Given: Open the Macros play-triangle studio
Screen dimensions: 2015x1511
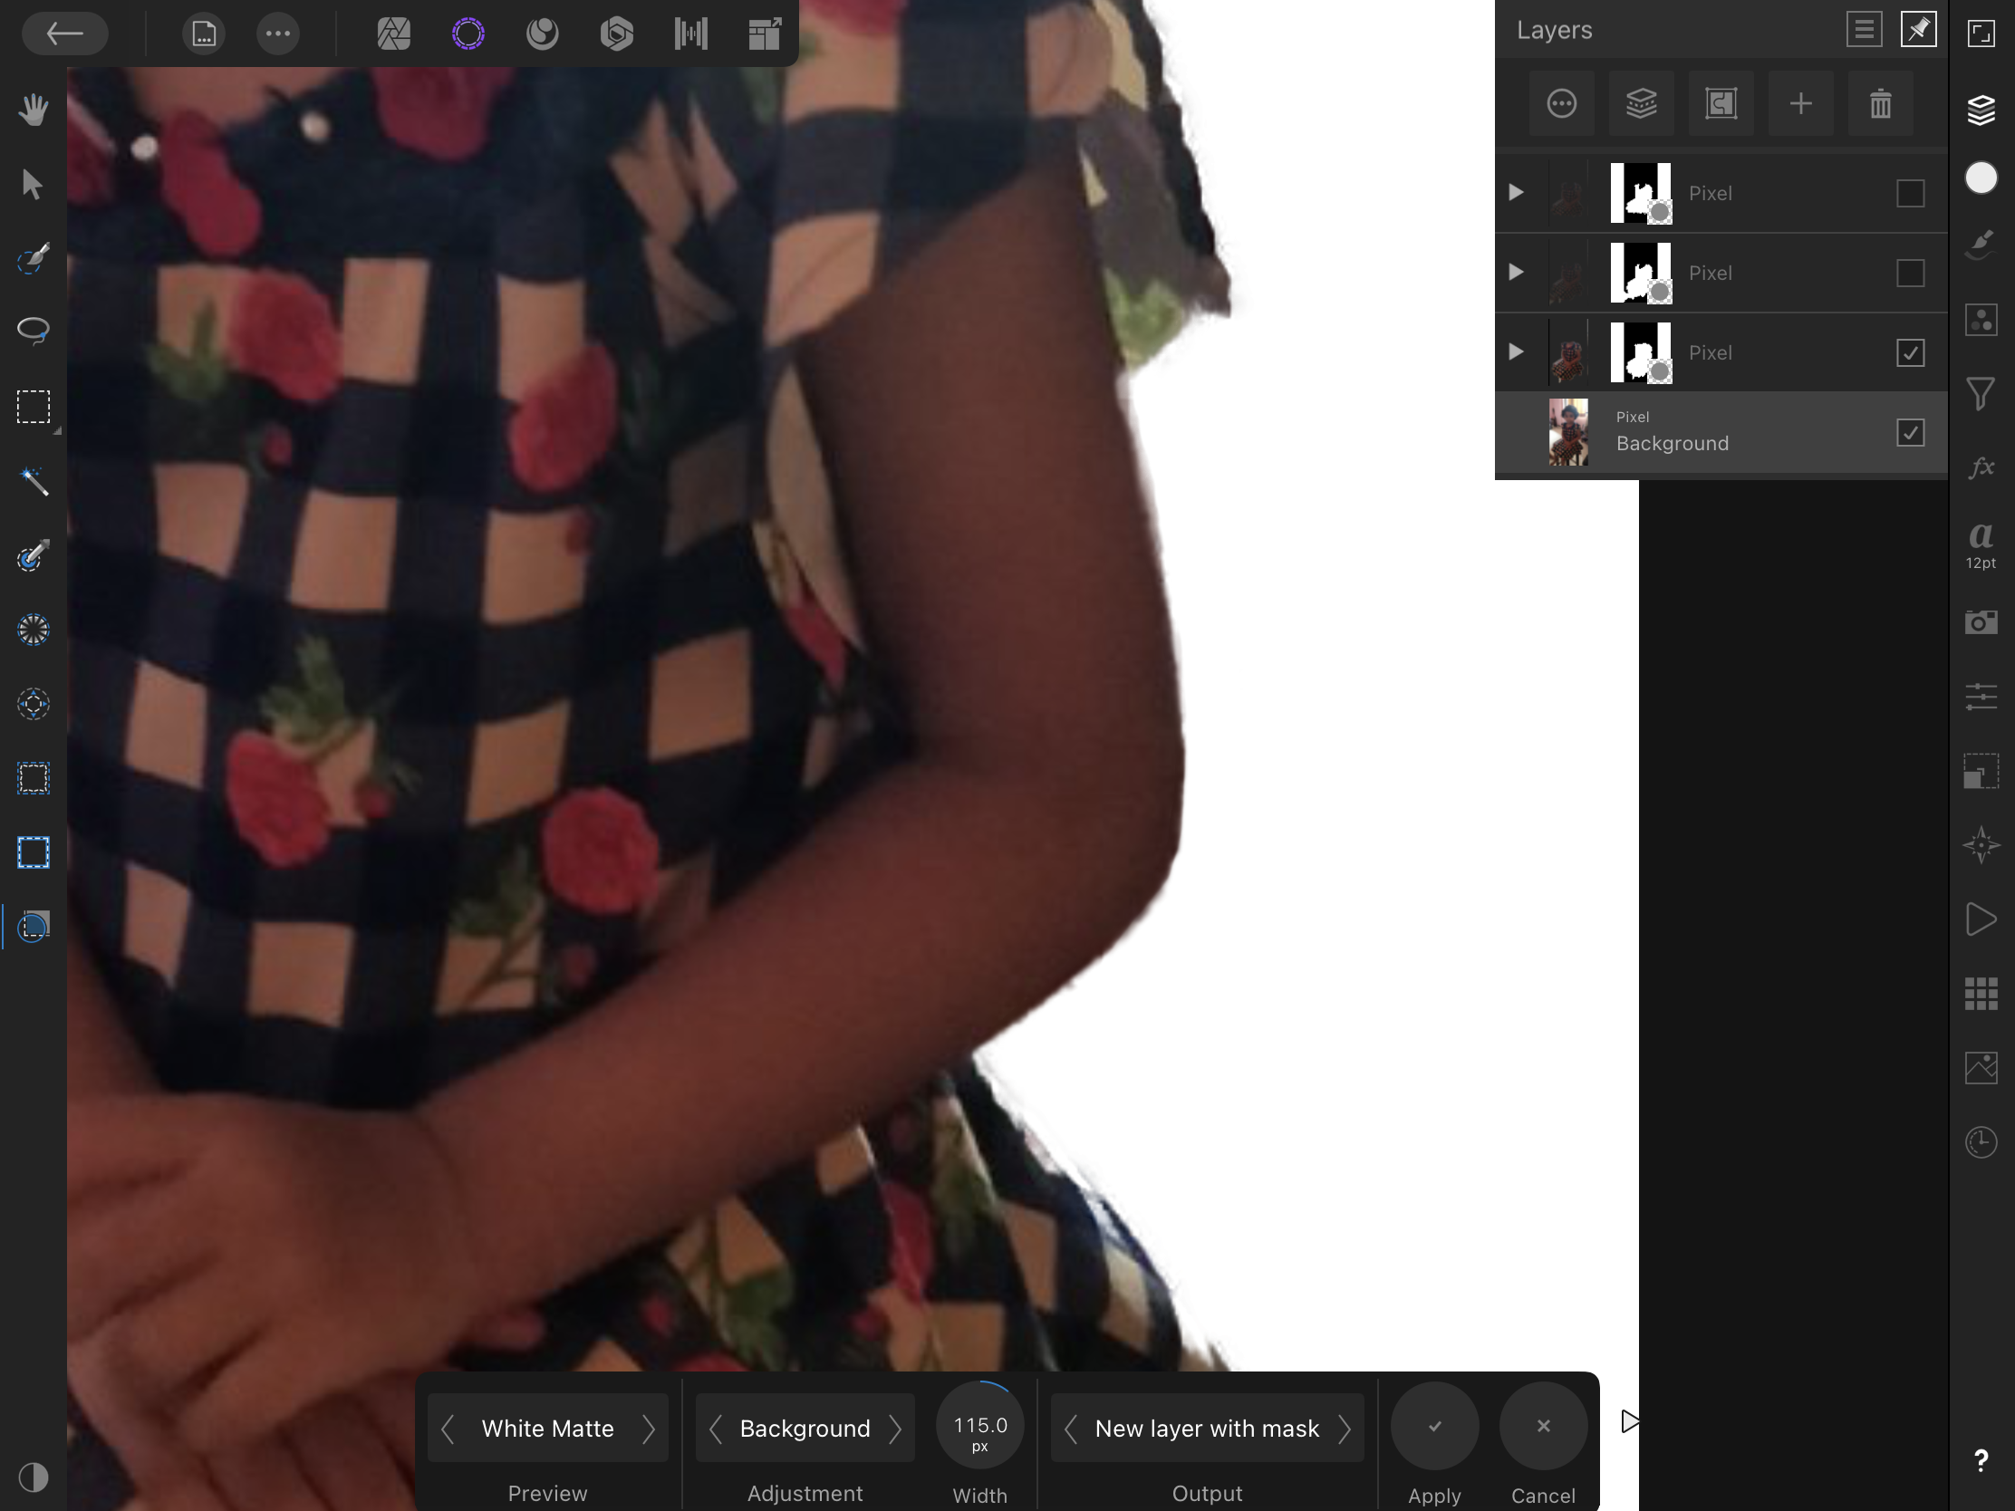Looking at the screenshot, I should 1981,919.
